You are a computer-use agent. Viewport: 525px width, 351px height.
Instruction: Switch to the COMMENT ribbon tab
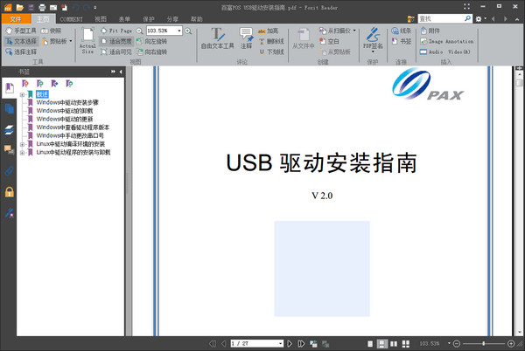[71, 19]
